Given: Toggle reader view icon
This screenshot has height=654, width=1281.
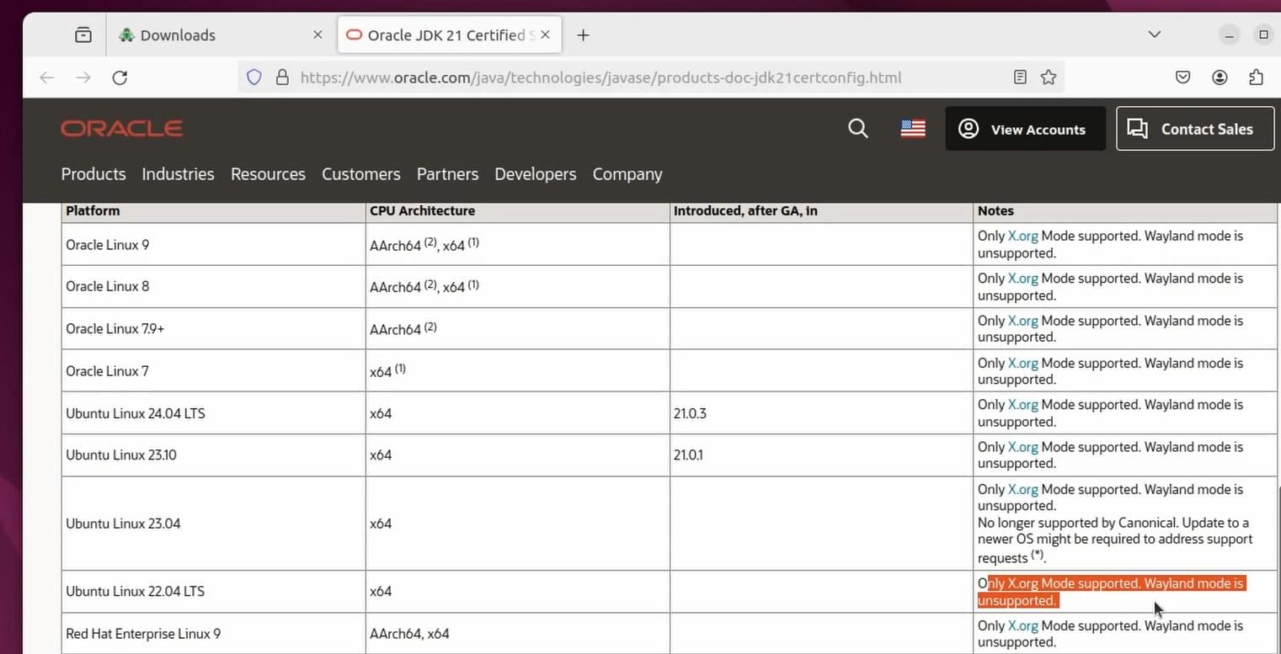Looking at the screenshot, I should pyautogui.click(x=1020, y=77).
